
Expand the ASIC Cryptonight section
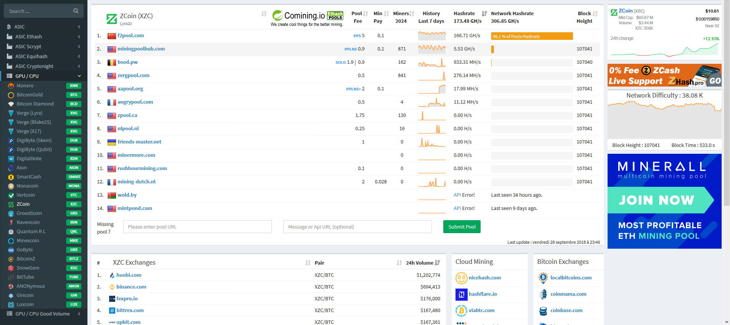[44, 66]
